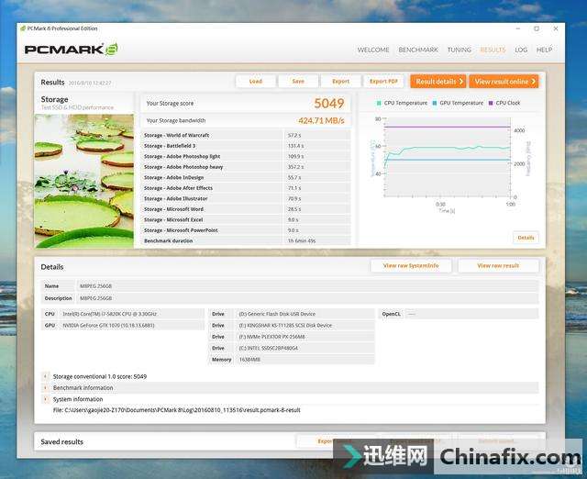Click the bandwidth value 424.71 MB/s
The image size is (587, 479).
pos(321,120)
